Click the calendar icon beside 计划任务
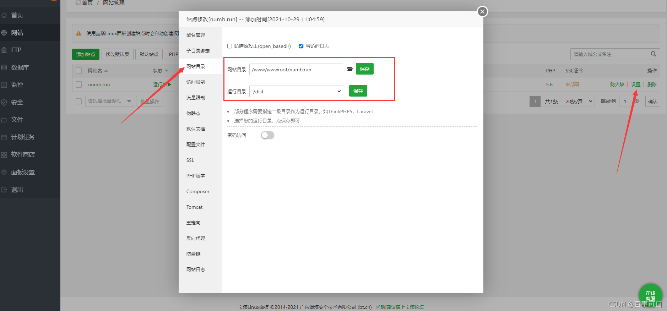The height and width of the screenshot is (311, 667). [4, 137]
